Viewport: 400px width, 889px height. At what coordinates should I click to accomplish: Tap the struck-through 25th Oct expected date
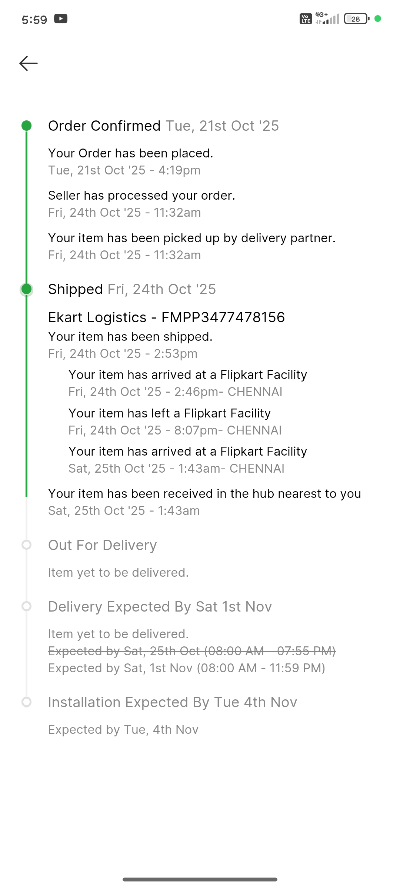[x=192, y=651]
